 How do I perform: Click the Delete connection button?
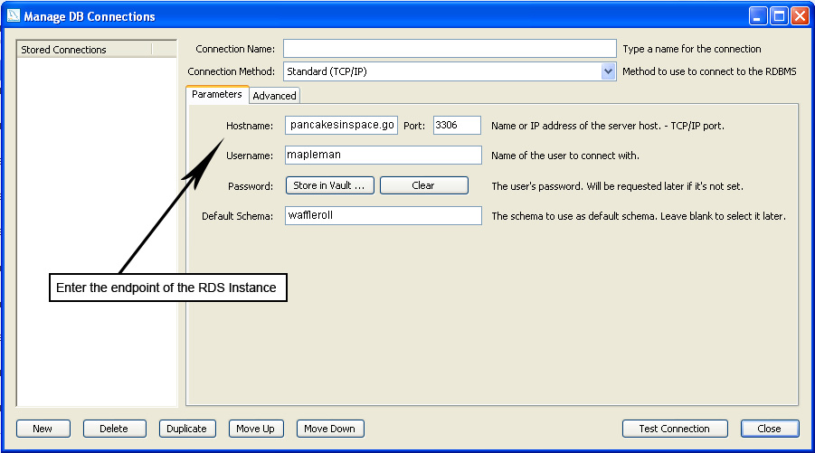pyautogui.click(x=114, y=429)
